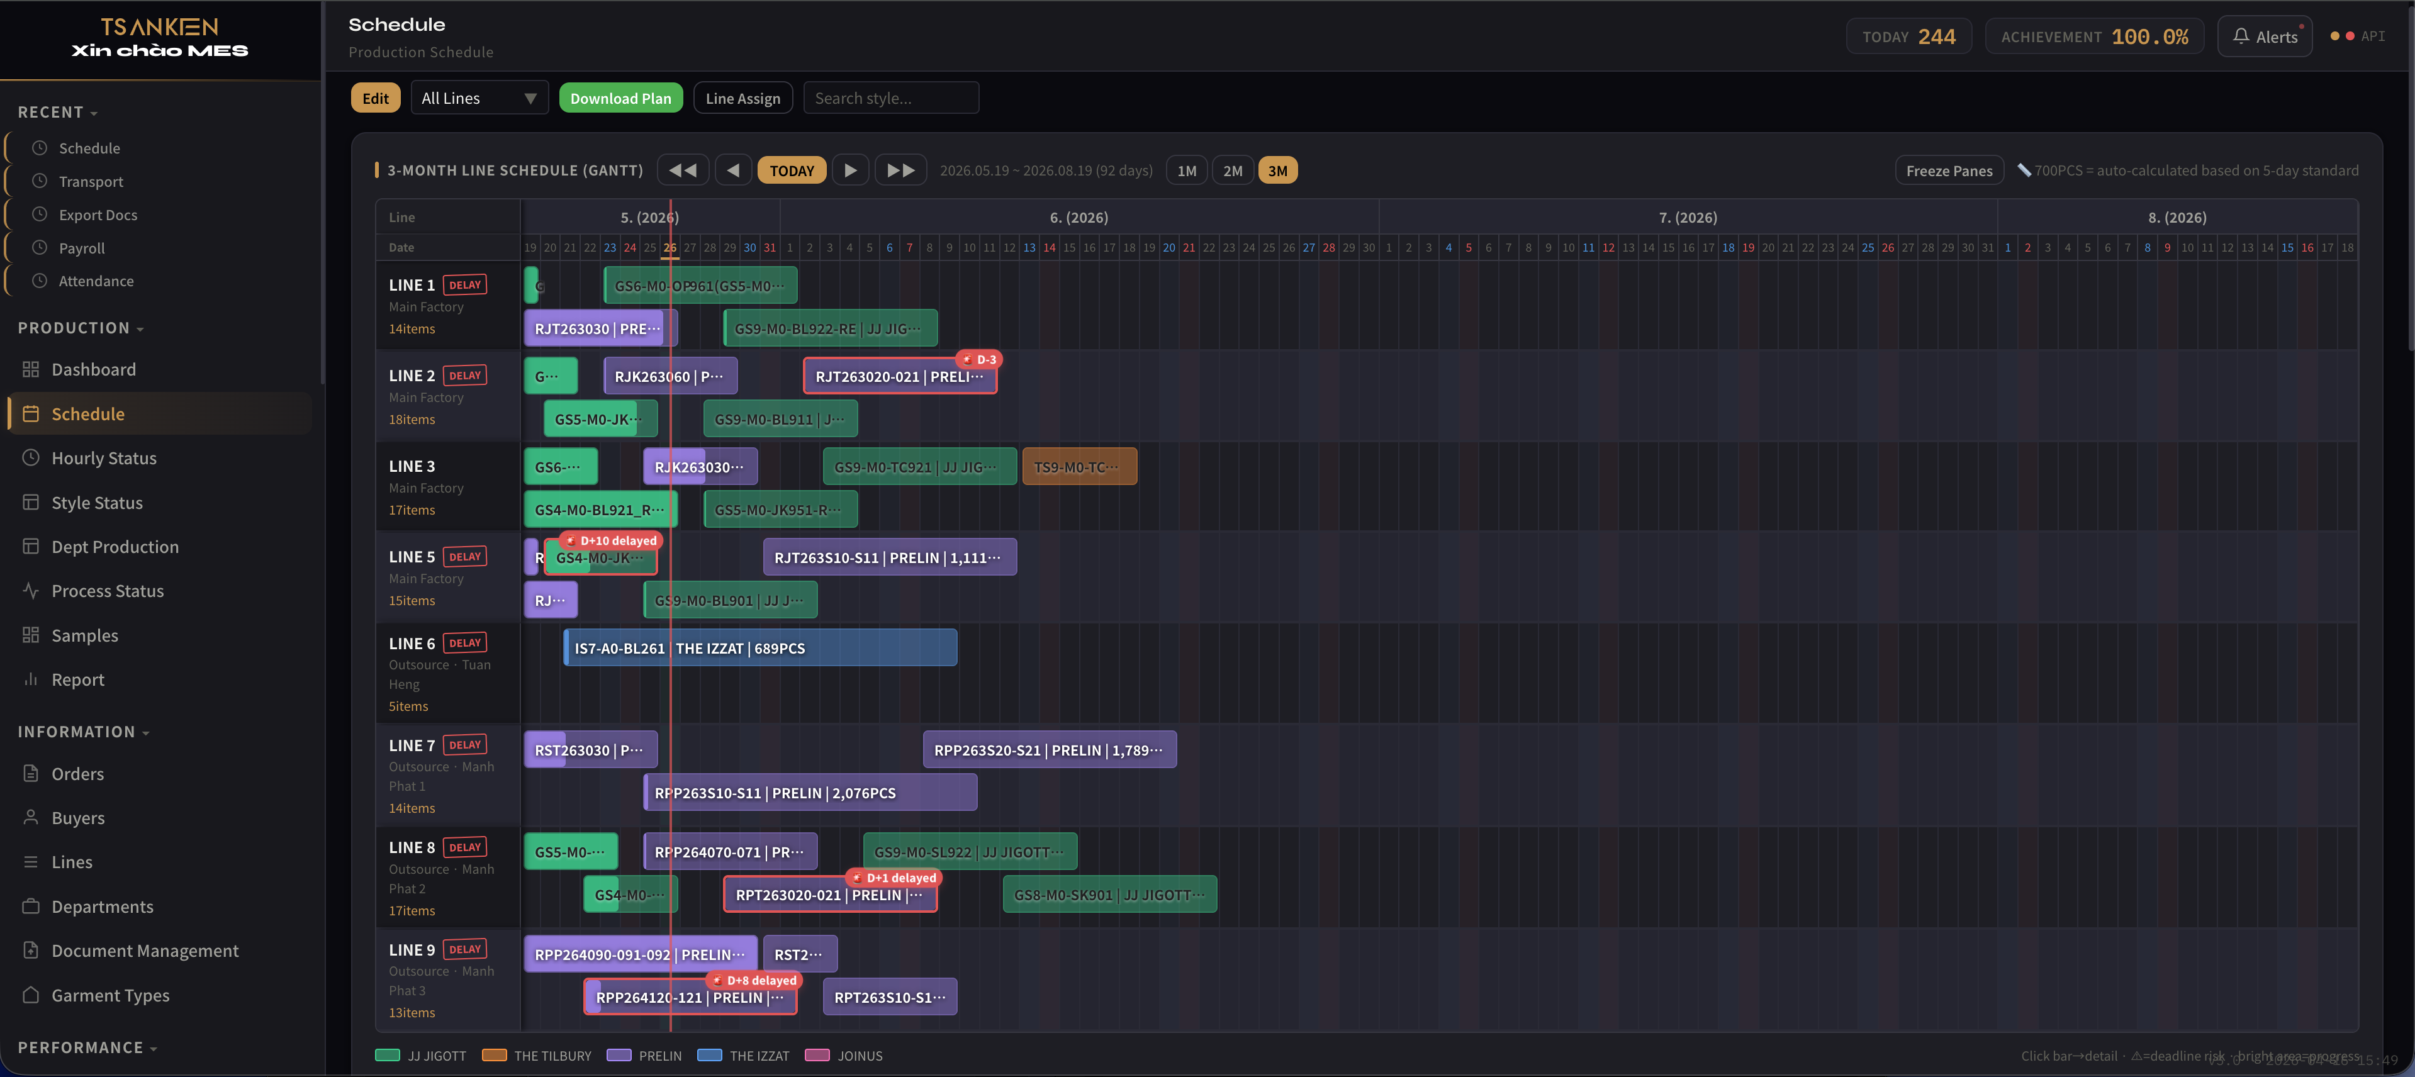Click the Schedule calendar icon in Production

[31, 413]
